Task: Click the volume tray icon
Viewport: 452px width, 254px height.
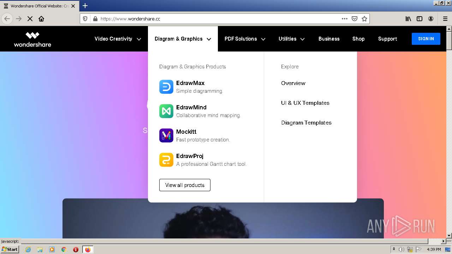Action: 401,249
